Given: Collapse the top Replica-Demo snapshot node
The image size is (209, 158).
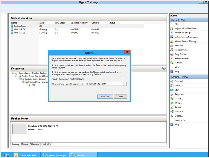Looking at the screenshot, I should pyautogui.click(x=13, y=73).
